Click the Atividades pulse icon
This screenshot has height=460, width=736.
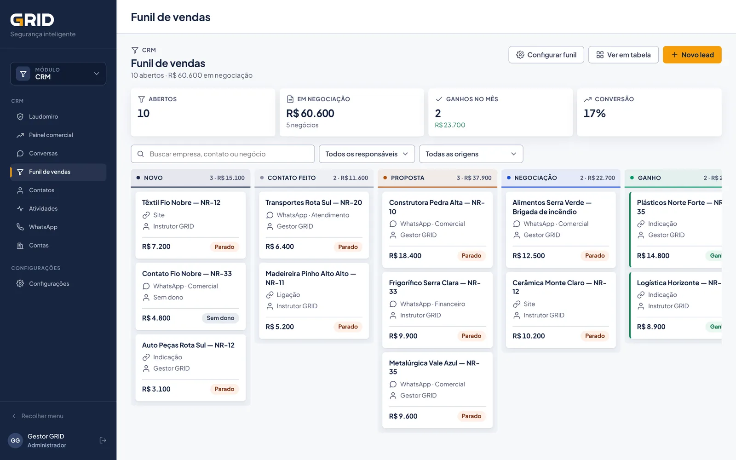20,209
